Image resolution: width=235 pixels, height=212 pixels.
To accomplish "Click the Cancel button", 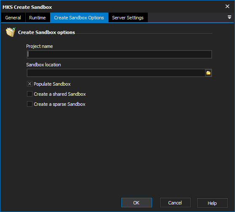I will [x=175, y=203].
